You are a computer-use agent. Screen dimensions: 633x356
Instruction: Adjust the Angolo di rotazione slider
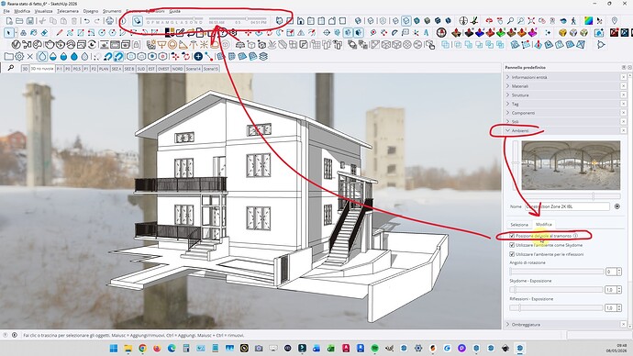(557, 272)
